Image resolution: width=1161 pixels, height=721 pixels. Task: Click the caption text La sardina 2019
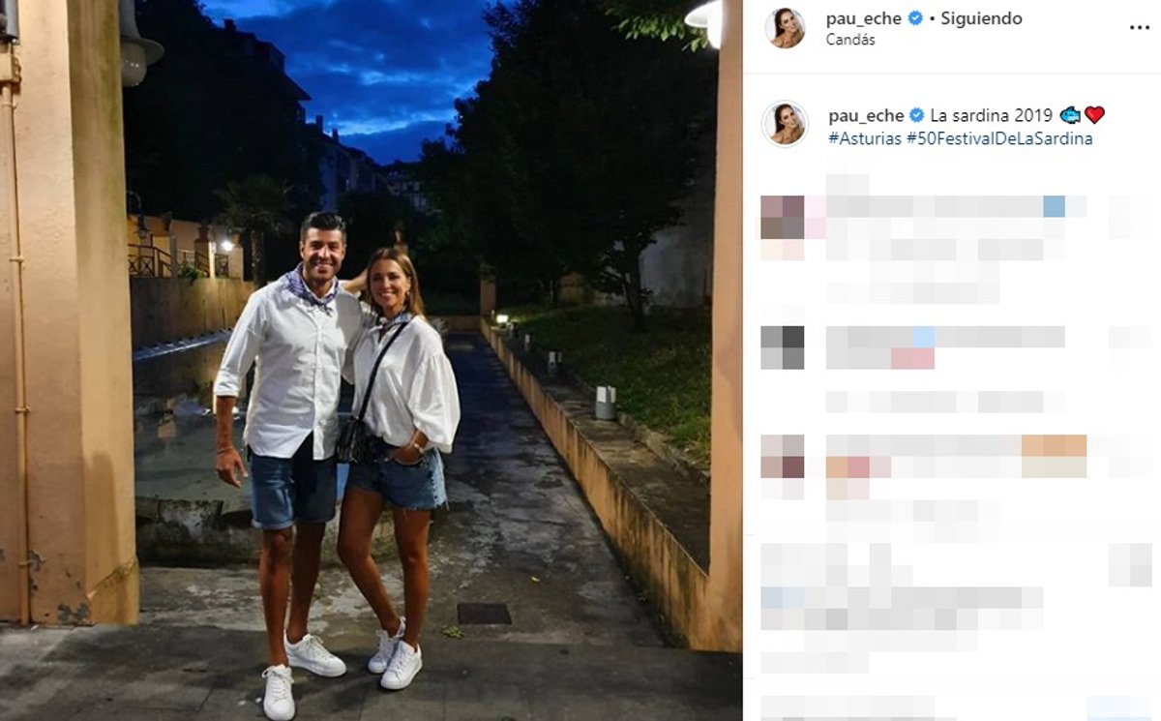992,115
